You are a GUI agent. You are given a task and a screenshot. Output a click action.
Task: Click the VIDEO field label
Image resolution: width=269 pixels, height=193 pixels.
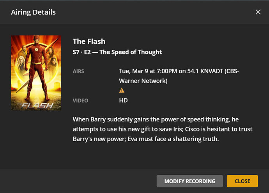(x=80, y=100)
